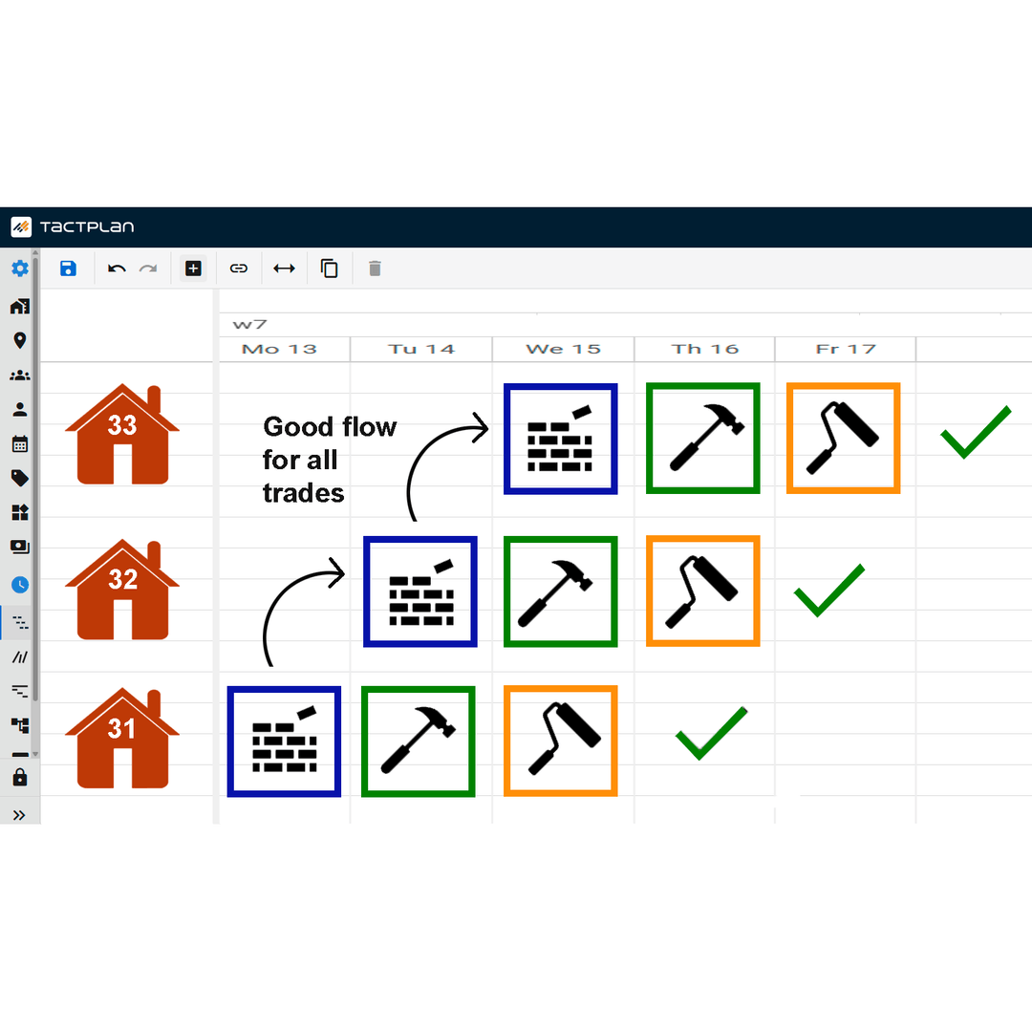Open the painting task for house 31
1032x1032 pixels.
click(561, 741)
